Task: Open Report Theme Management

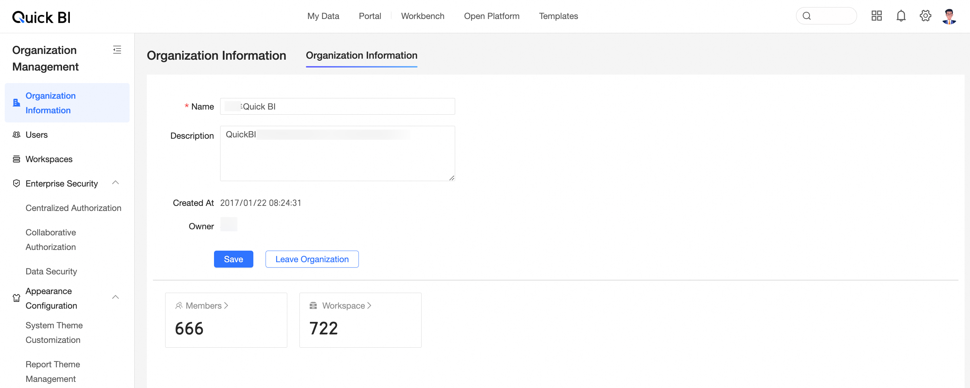Action: (53, 371)
